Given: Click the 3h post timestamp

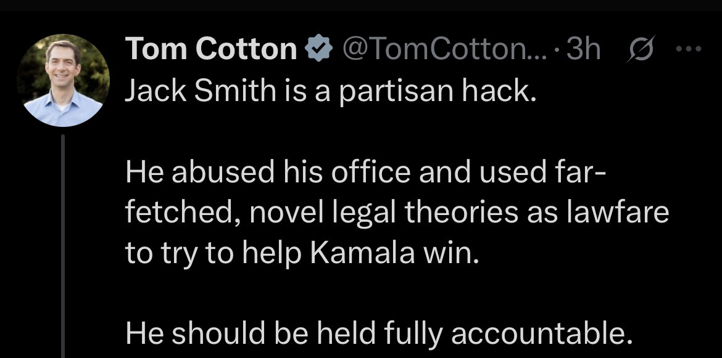Looking at the screenshot, I should coord(584,49).
